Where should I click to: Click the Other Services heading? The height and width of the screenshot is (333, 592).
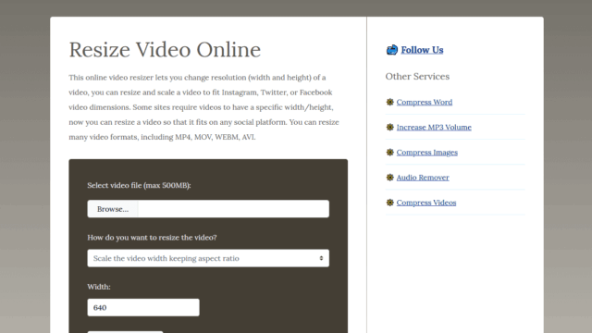[417, 76]
